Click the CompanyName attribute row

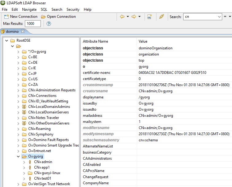point(157,183)
